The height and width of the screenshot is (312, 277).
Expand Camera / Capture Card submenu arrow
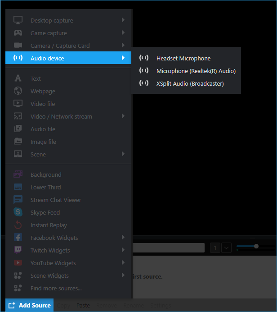pos(123,45)
